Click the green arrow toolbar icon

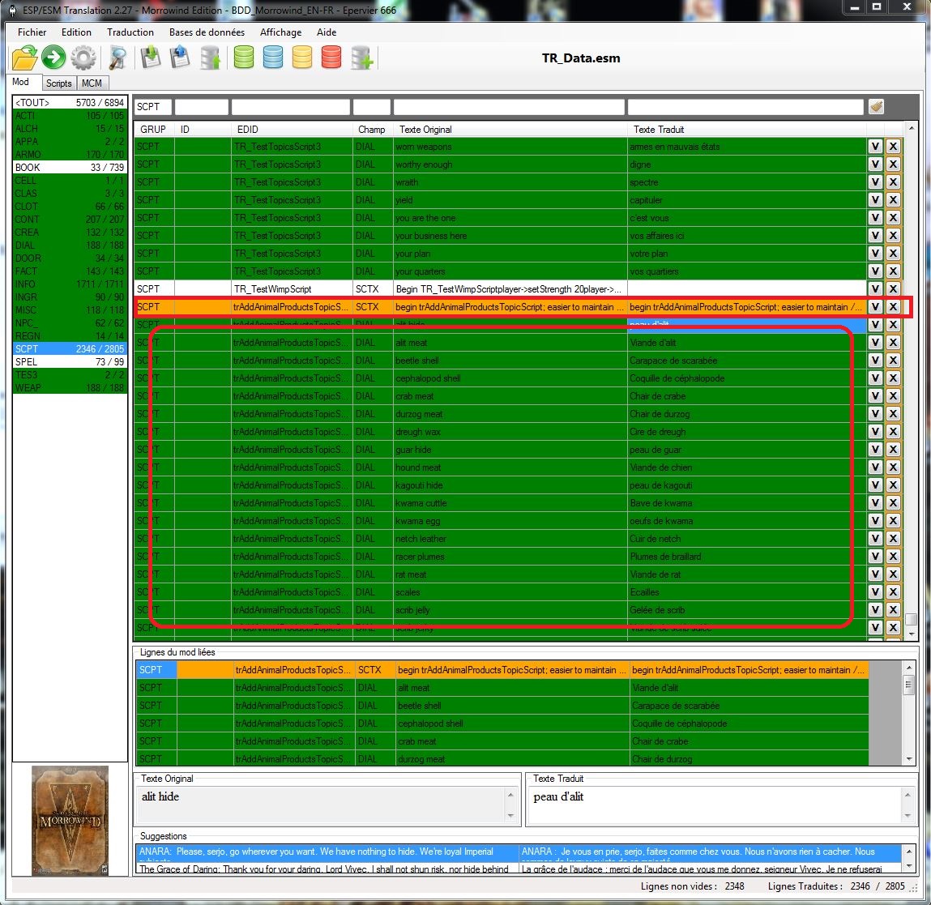pos(53,58)
